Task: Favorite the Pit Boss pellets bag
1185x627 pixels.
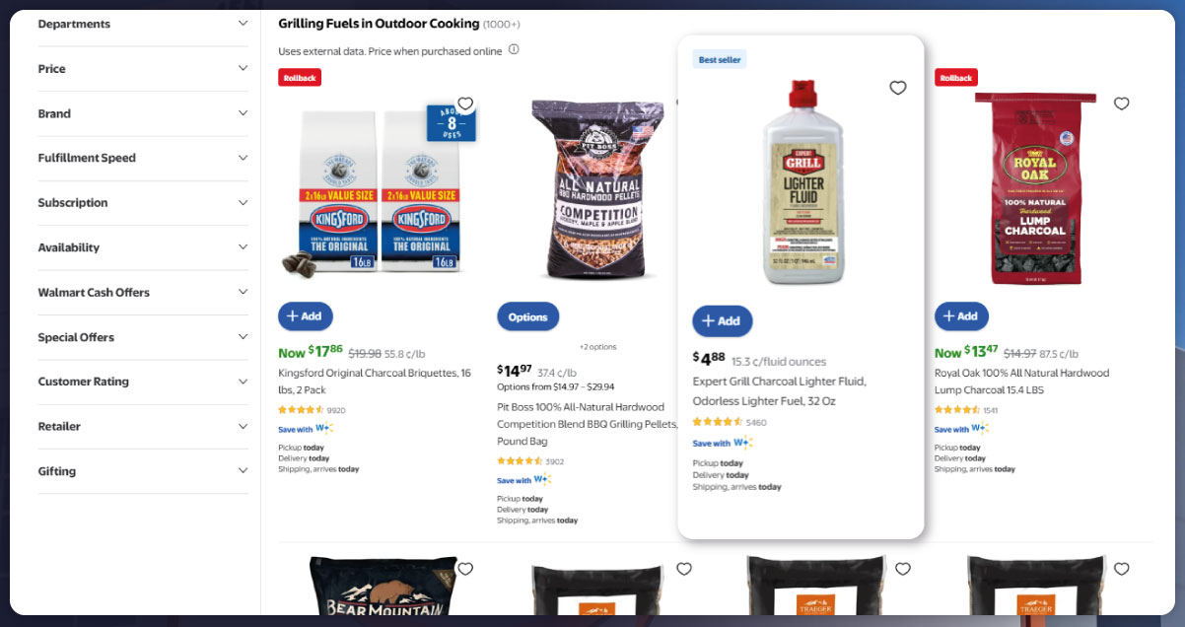Action: coord(683,103)
